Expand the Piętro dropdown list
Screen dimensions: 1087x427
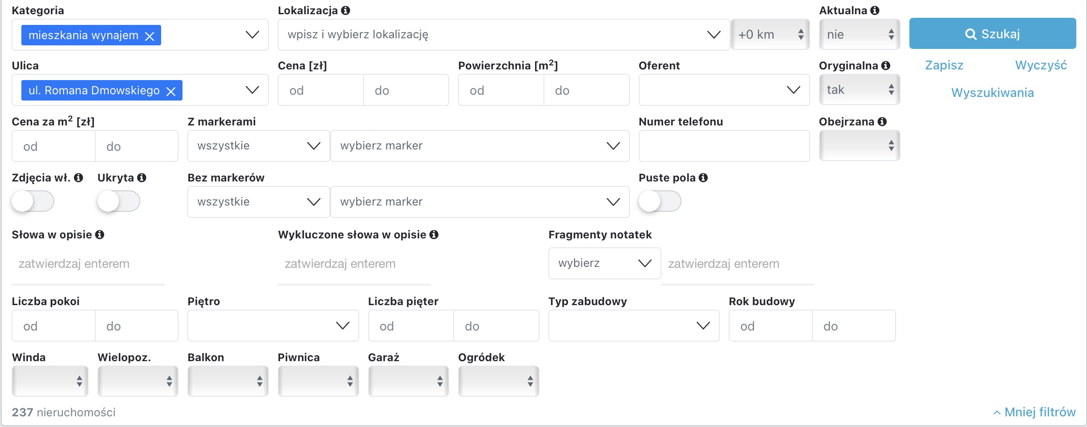tap(273, 326)
